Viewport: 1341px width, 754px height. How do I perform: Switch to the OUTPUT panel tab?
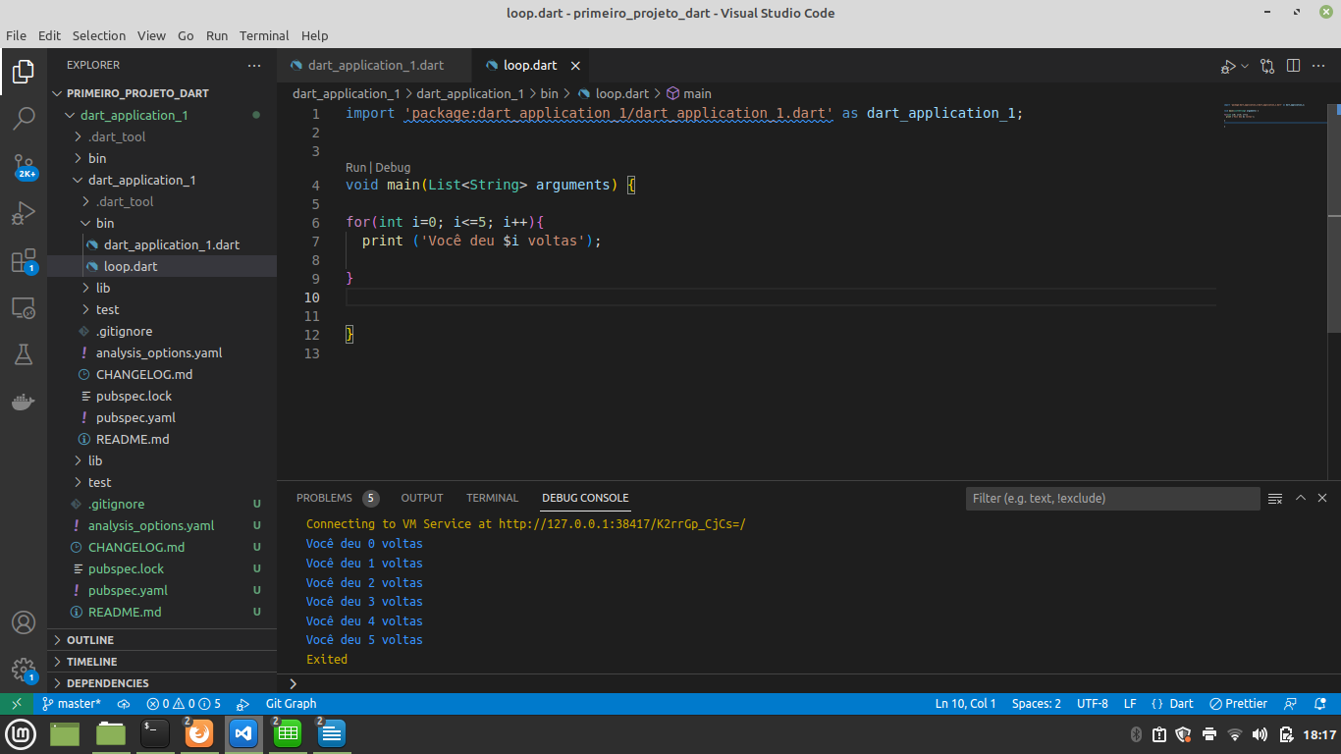(x=422, y=498)
